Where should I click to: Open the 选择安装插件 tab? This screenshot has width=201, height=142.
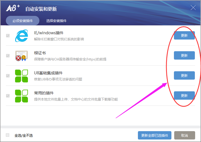(x=56, y=21)
